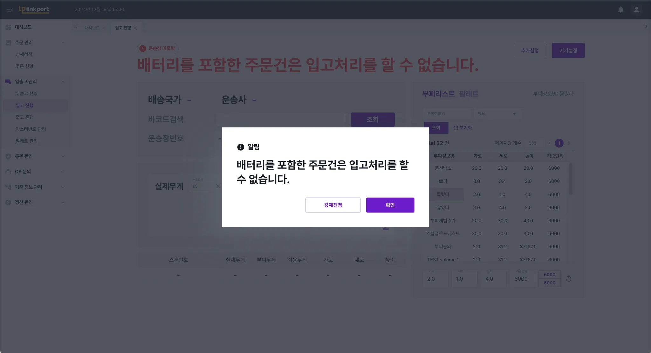Click the volume list scrollbar

pos(571,179)
